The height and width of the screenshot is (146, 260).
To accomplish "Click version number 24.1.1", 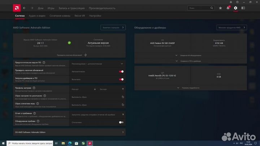I will pyautogui.click(x=40, y=43).
